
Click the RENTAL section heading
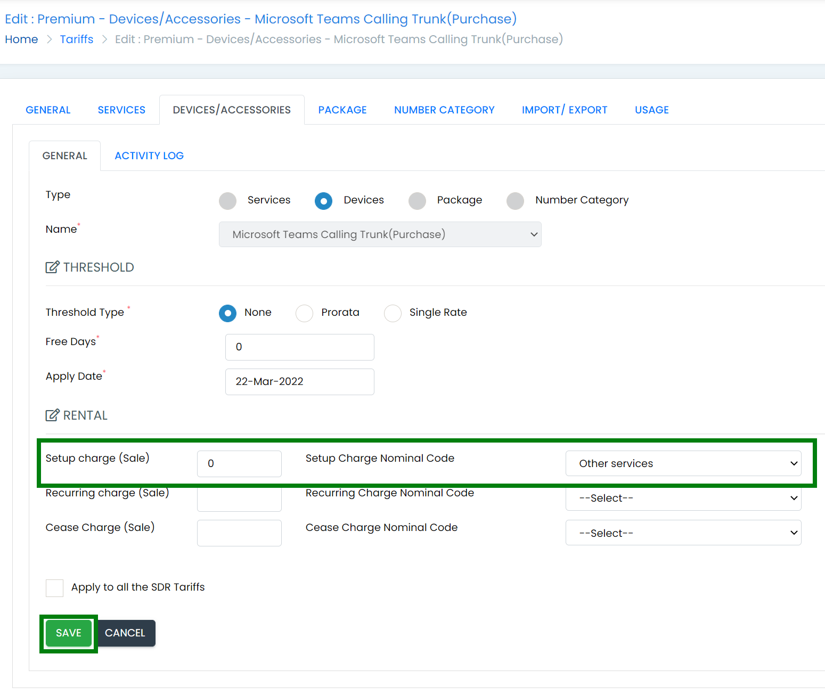click(x=85, y=415)
